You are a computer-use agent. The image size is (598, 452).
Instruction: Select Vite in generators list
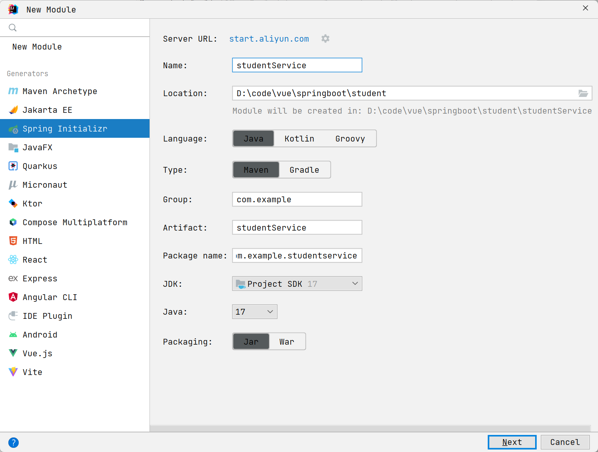click(75, 372)
